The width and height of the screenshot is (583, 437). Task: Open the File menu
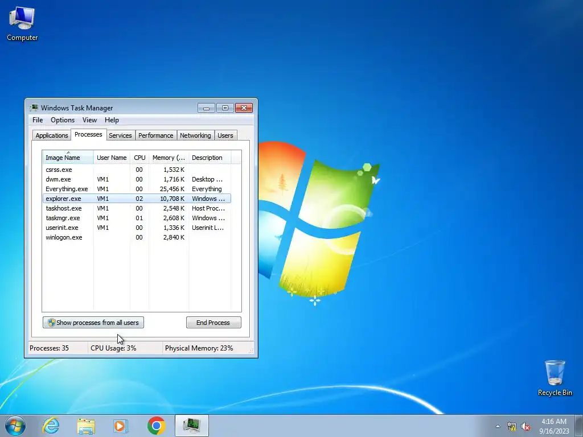coord(38,120)
